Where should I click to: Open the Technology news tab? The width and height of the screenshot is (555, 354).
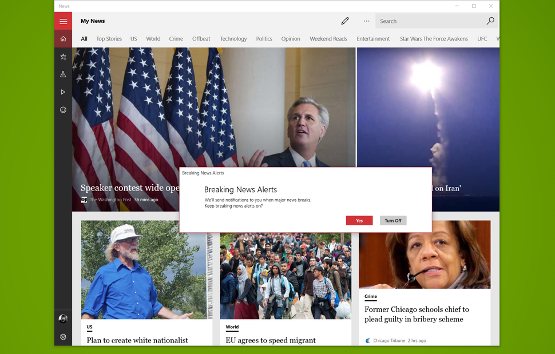[x=233, y=38]
